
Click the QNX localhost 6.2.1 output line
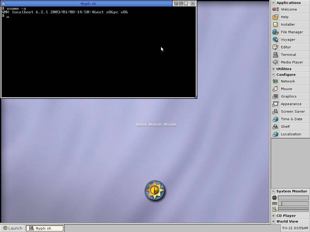65,12
